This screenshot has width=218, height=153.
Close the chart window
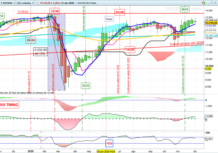215,3
